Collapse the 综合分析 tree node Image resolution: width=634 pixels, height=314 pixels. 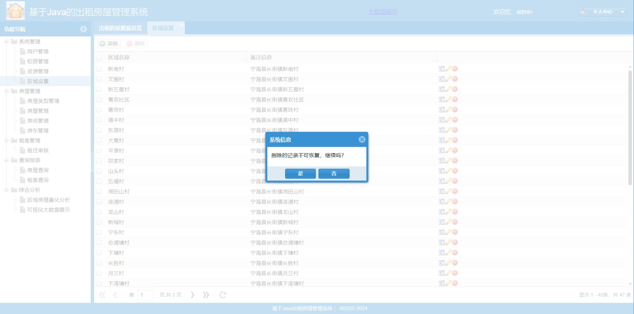tap(6, 190)
